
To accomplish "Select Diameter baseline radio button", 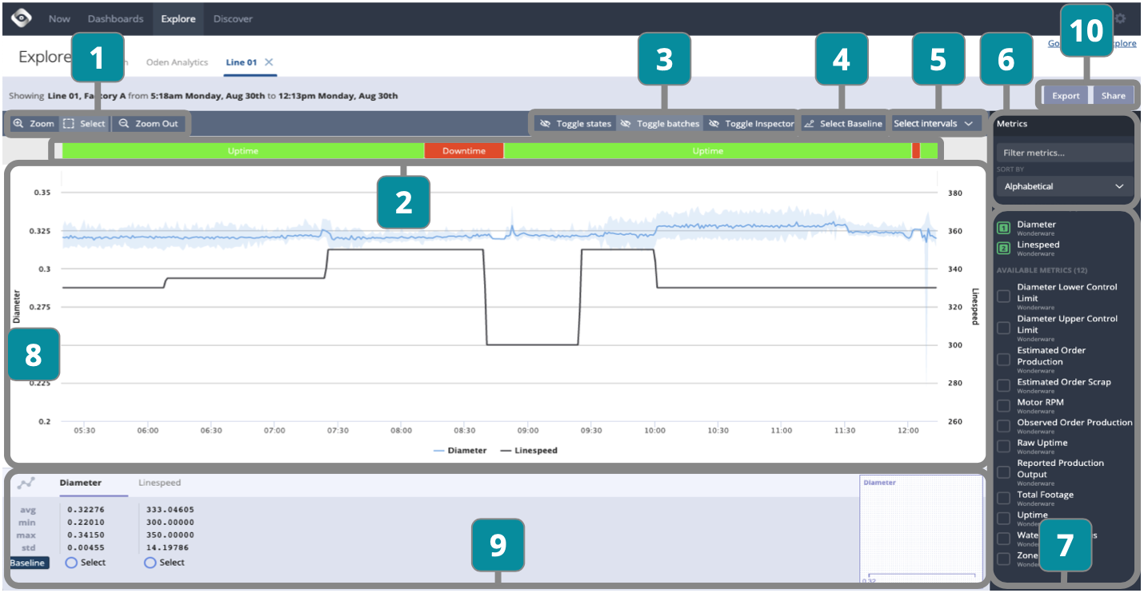I will (x=71, y=563).
